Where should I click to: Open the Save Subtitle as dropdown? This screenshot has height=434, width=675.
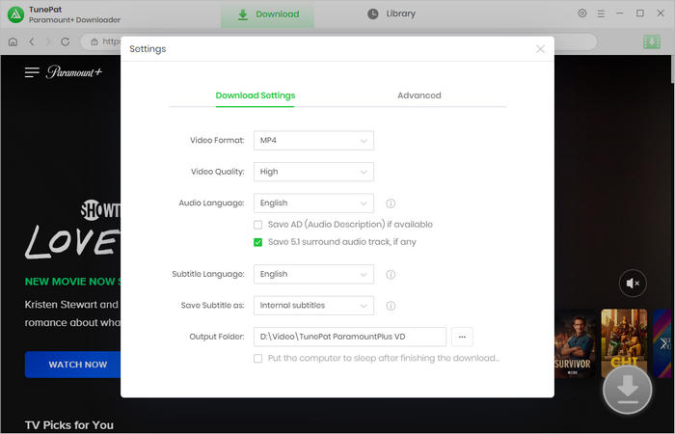click(x=313, y=306)
